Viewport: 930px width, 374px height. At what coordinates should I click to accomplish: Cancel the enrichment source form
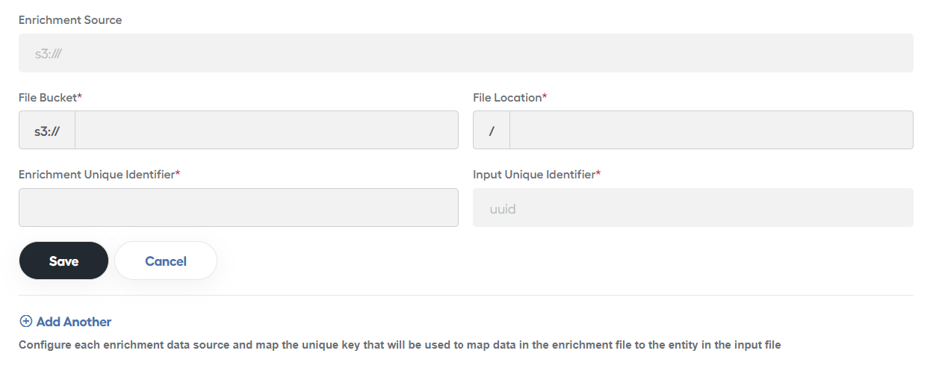coord(166,261)
